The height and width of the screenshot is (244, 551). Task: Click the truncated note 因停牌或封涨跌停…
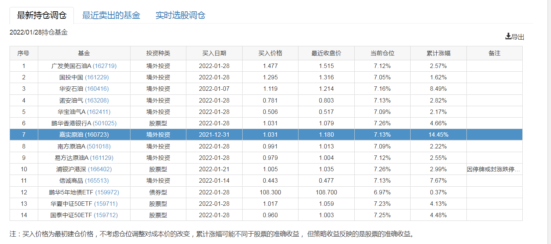[x=494, y=169]
